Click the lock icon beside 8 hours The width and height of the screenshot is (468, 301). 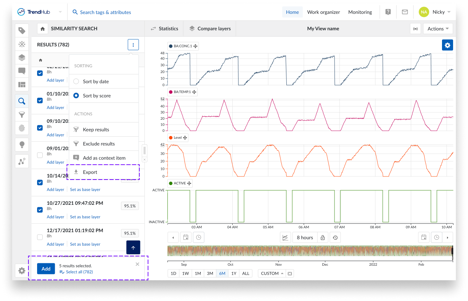coord(322,238)
